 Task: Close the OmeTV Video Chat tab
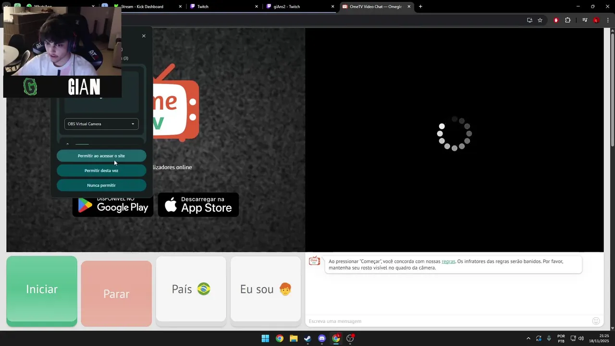(x=409, y=7)
